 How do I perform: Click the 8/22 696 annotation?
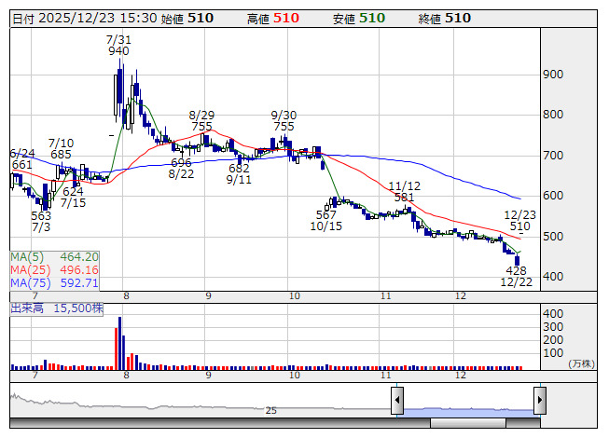tap(181, 168)
